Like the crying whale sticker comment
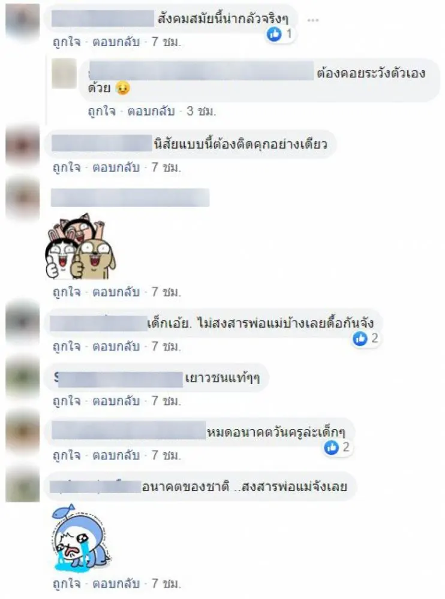 click(x=67, y=583)
